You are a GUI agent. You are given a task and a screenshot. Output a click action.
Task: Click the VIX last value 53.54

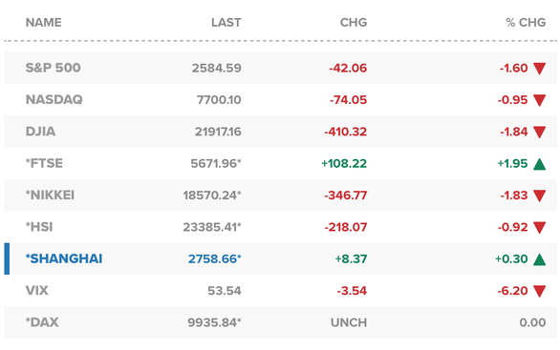(x=225, y=291)
